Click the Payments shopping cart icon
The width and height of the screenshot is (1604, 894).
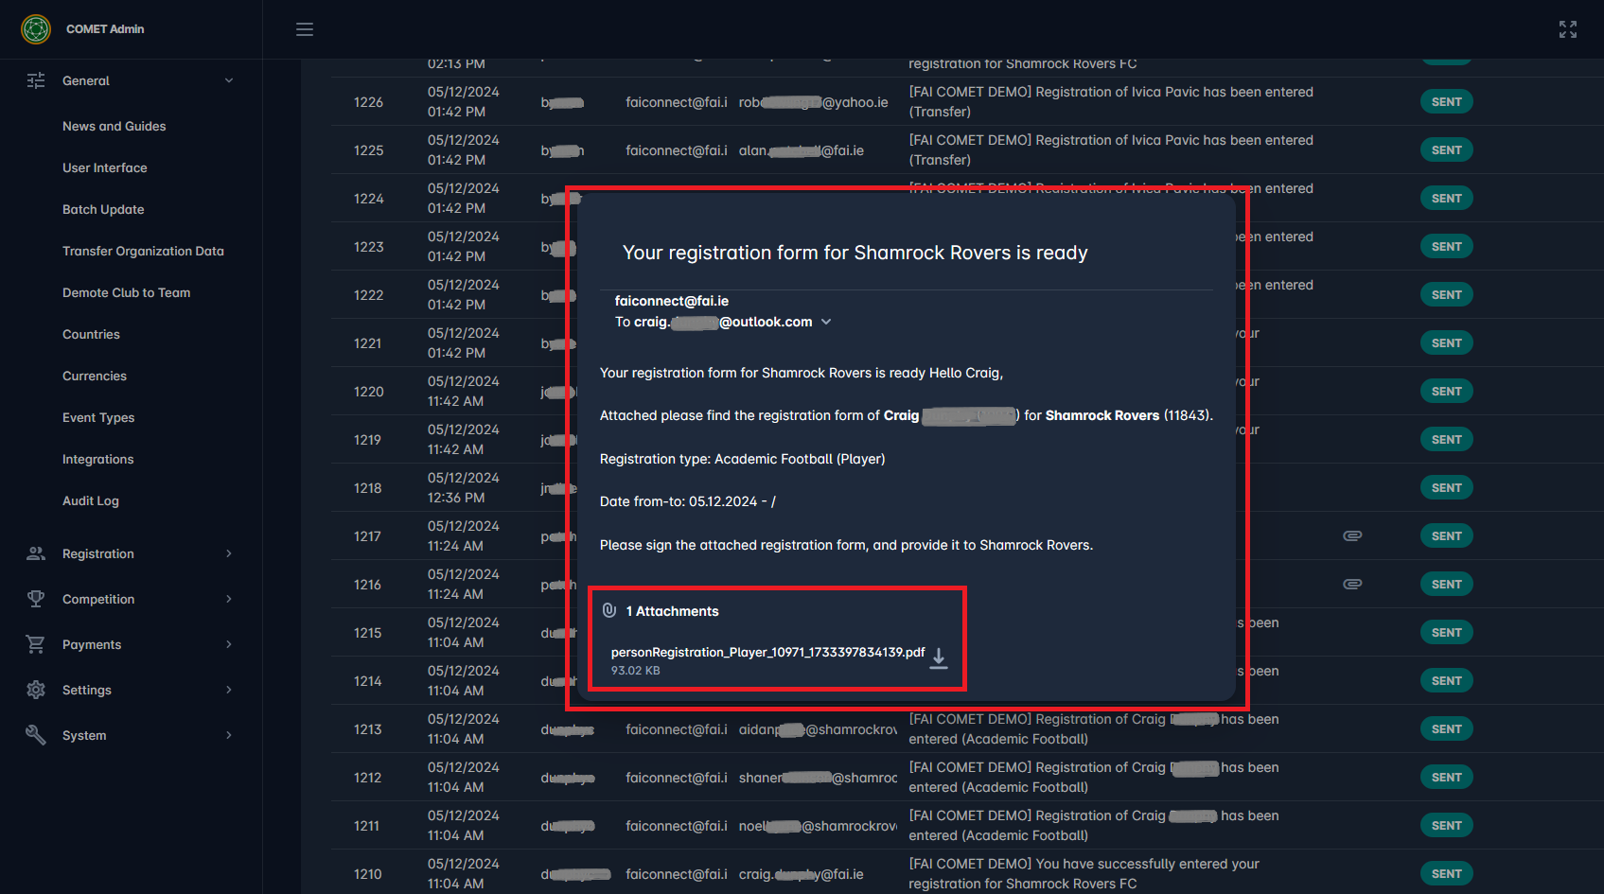pos(36,644)
